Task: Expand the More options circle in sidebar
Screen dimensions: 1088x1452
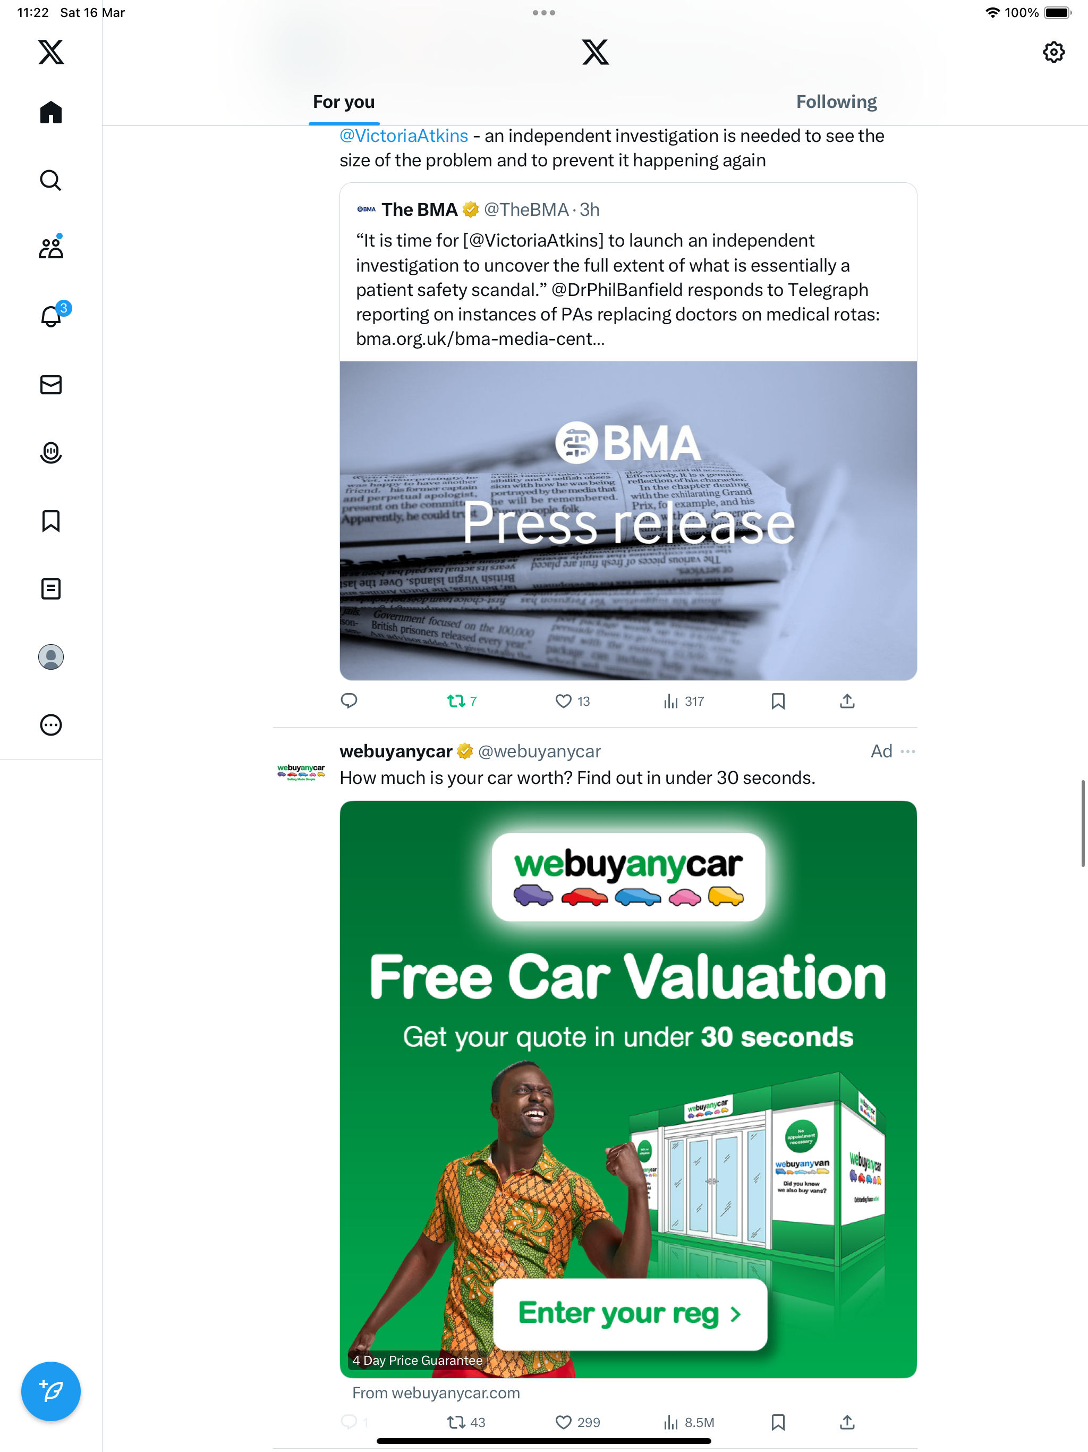Action: pyautogui.click(x=50, y=725)
